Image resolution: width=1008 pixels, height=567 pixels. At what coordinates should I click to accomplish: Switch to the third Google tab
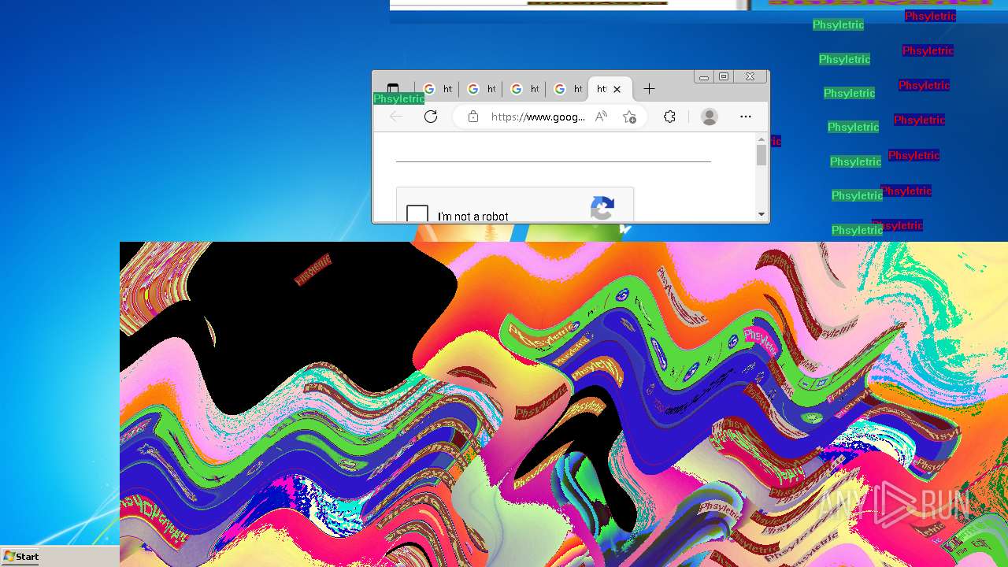pyautogui.click(x=524, y=89)
